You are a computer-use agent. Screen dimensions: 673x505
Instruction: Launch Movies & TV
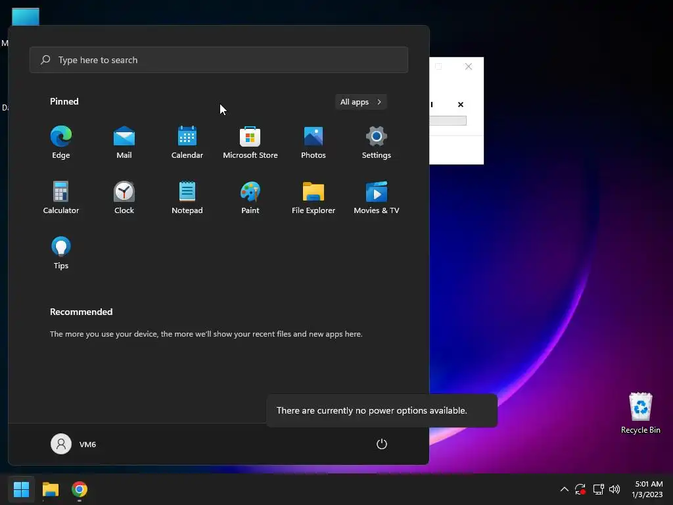pos(377,197)
